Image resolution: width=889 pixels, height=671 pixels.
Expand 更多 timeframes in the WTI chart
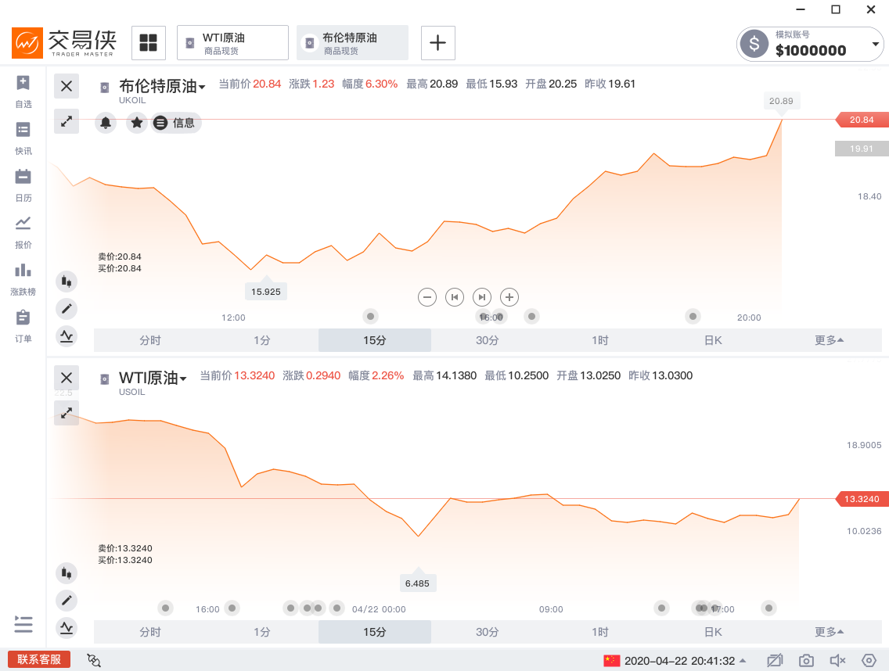829,632
